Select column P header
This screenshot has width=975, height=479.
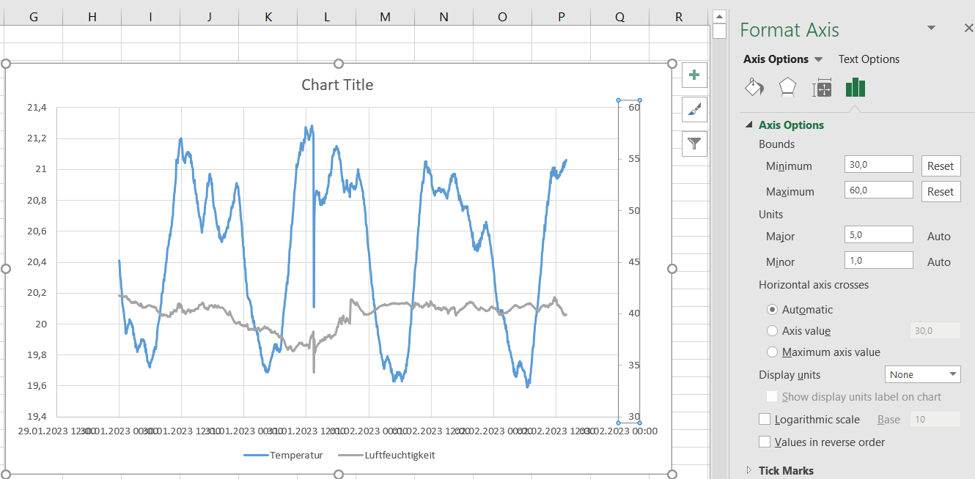562,17
